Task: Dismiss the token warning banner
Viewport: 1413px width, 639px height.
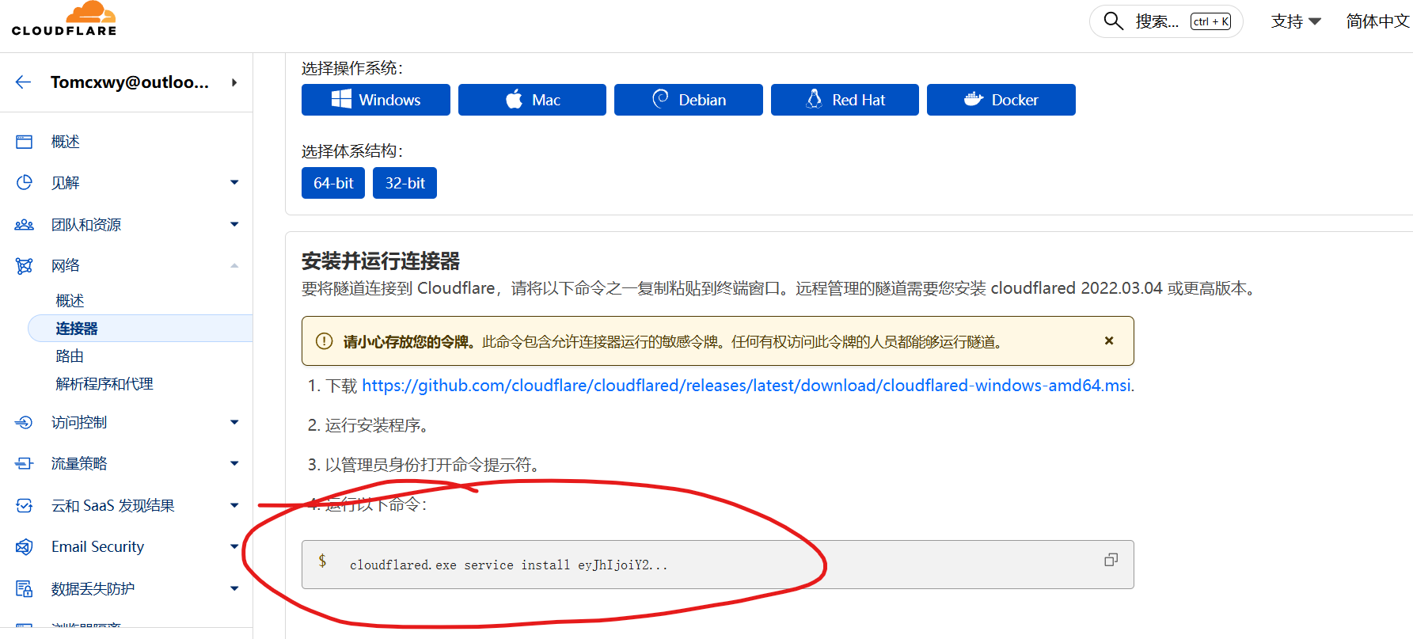Action: pyautogui.click(x=1108, y=341)
